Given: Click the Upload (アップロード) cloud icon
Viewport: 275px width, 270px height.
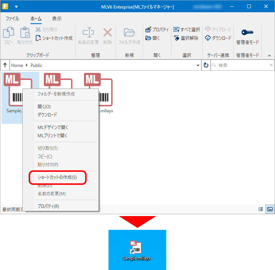Looking at the screenshot, I should (x=208, y=29).
